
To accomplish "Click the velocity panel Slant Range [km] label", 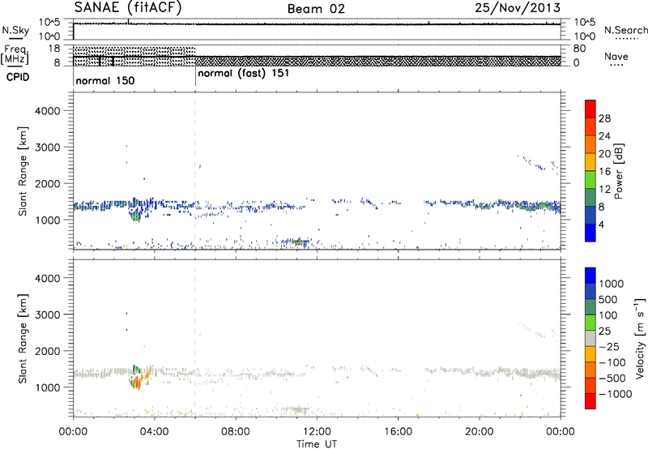I will click(x=23, y=339).
